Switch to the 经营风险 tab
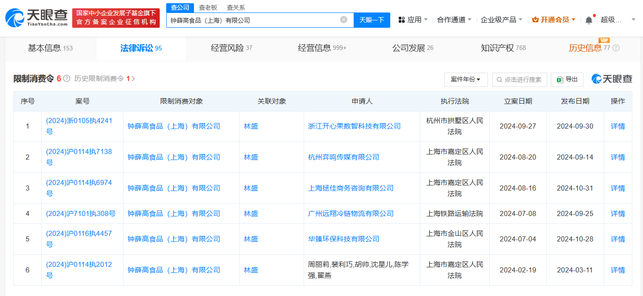643x296 pixels. point(231,48)
